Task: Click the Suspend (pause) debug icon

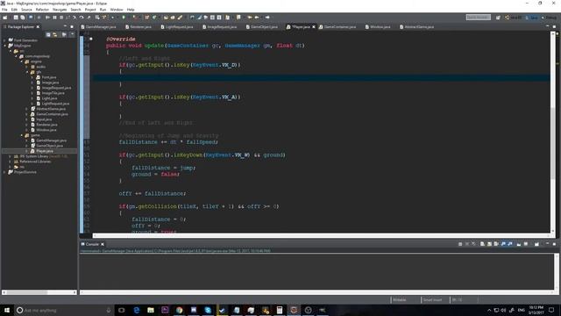Action: (54, 18)
